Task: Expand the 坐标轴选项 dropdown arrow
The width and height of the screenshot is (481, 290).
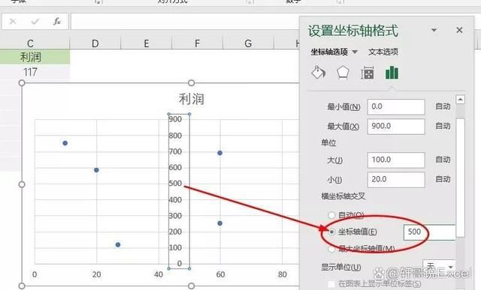Action: tap(355, 52)
